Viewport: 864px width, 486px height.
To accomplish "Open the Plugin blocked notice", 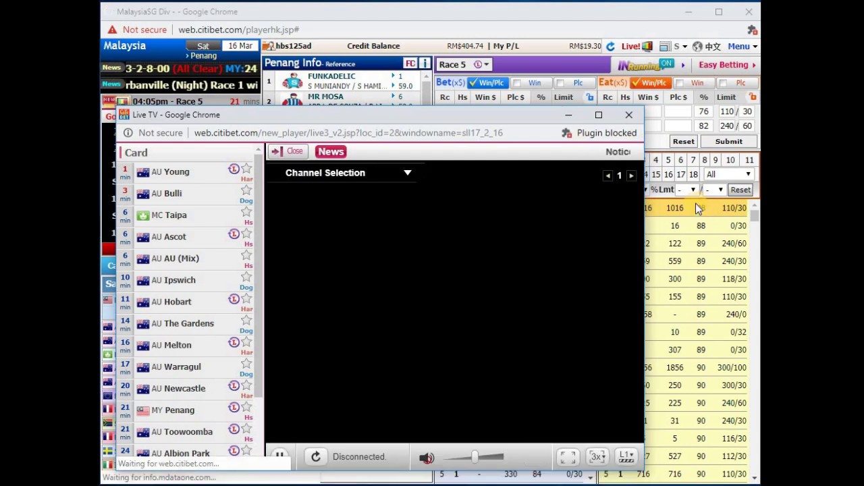I will pyautogui.click(x=599, y=133).
